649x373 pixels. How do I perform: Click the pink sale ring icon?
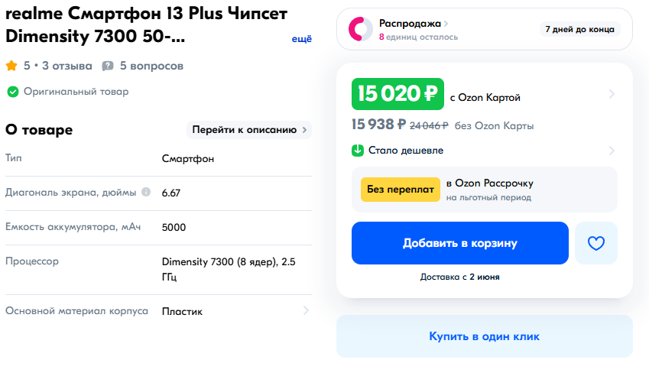pyautogui.click(x=360, y=29)
